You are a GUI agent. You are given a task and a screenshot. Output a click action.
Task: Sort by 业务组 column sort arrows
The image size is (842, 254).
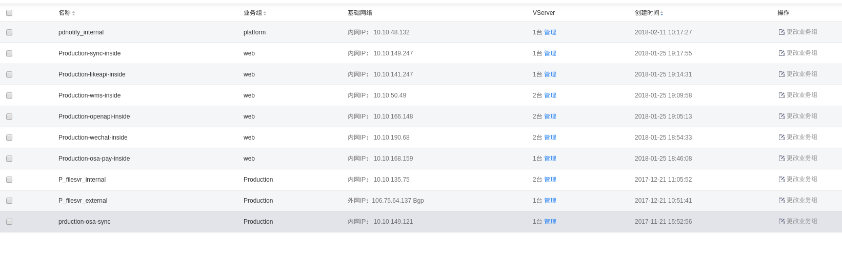(x=265, y=13)
